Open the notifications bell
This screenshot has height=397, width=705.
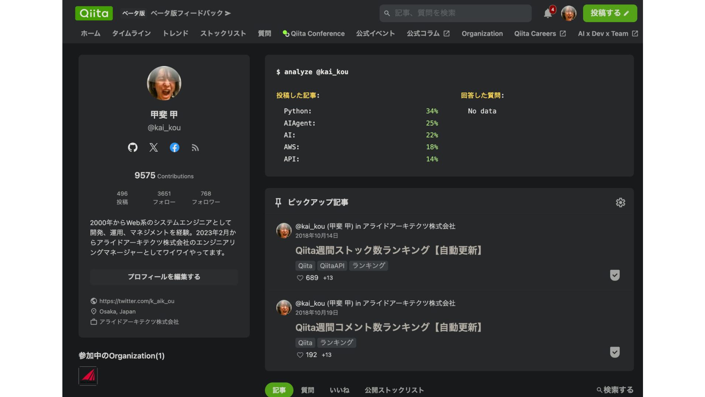pos(548,13)
